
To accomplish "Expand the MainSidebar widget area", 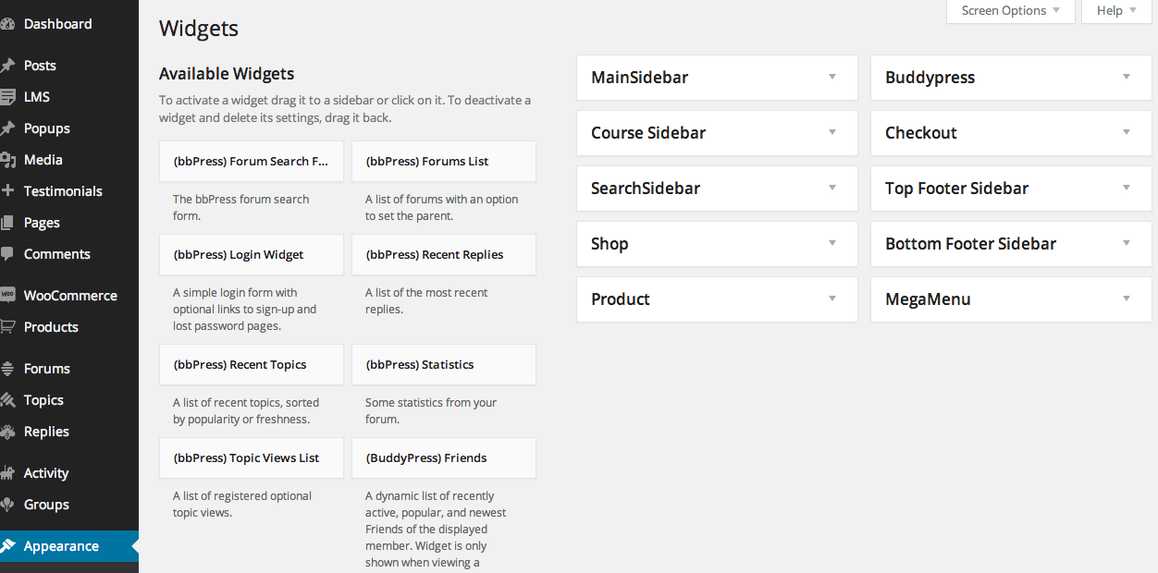I will point(717,78).
